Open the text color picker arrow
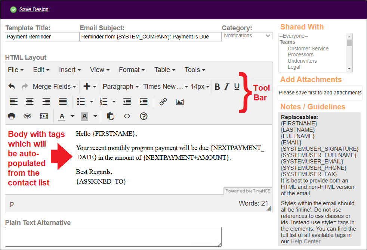 (x=73, y=116)
